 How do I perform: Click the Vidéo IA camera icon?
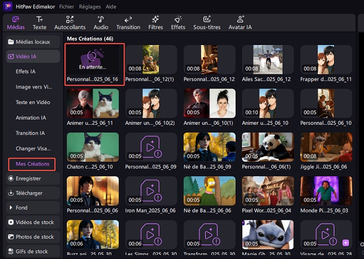click(11, 56)
